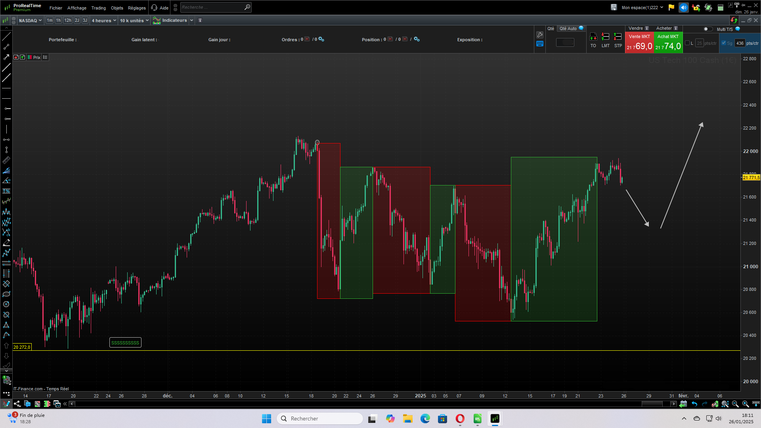
Task: Toggle the Multi T/S switch
Action: click(x=707, y=29)
